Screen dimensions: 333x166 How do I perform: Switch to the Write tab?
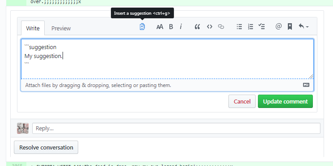point(33,28)
